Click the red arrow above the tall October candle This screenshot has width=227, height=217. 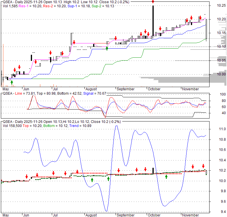[153, 2]
